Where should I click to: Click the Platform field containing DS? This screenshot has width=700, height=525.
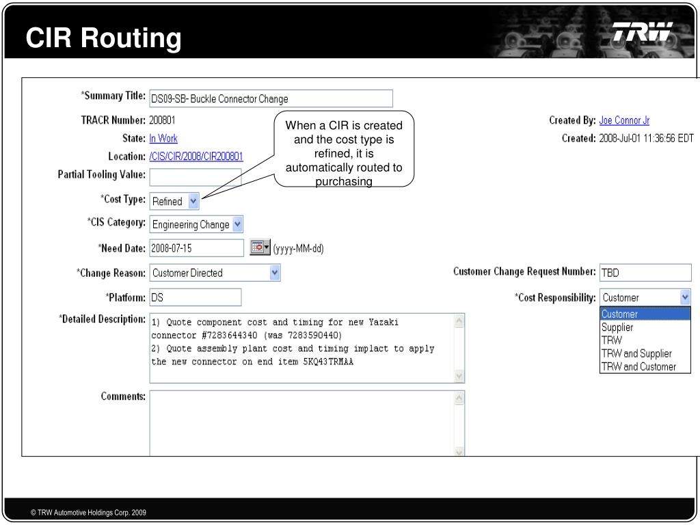pyautogui.click(x=195, y=297)
